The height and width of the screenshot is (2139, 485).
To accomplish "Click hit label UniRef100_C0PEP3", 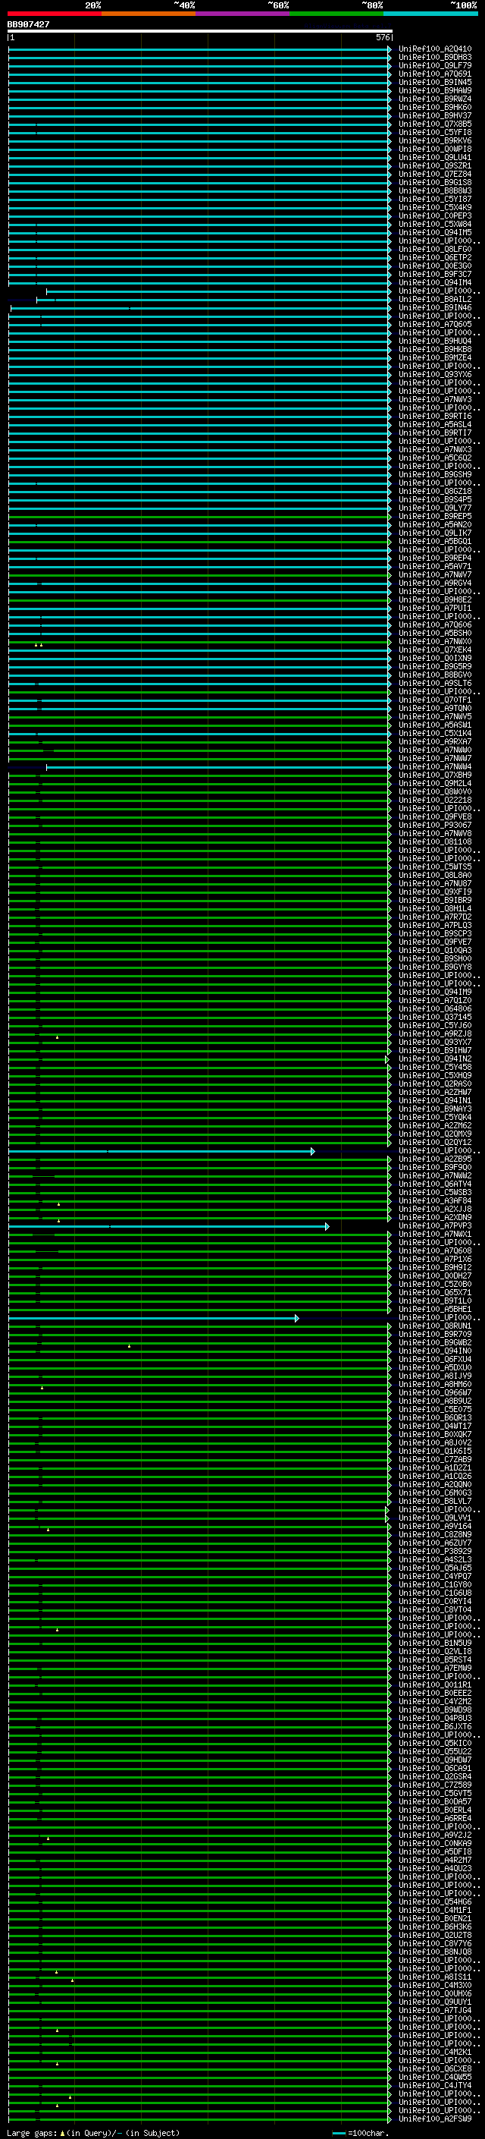I will [x=434, y=216].
